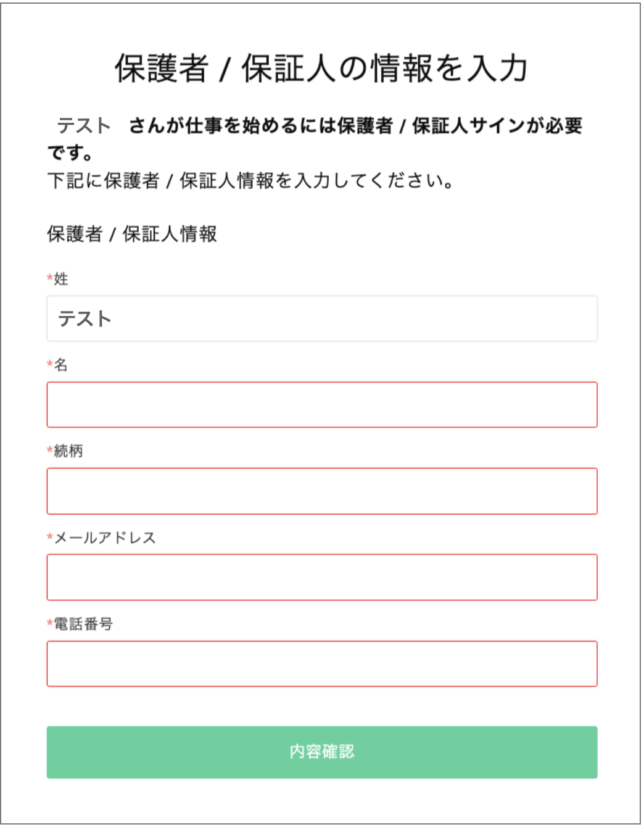
Task: Activate the 電話番号 input field
Action: (322, 664)
